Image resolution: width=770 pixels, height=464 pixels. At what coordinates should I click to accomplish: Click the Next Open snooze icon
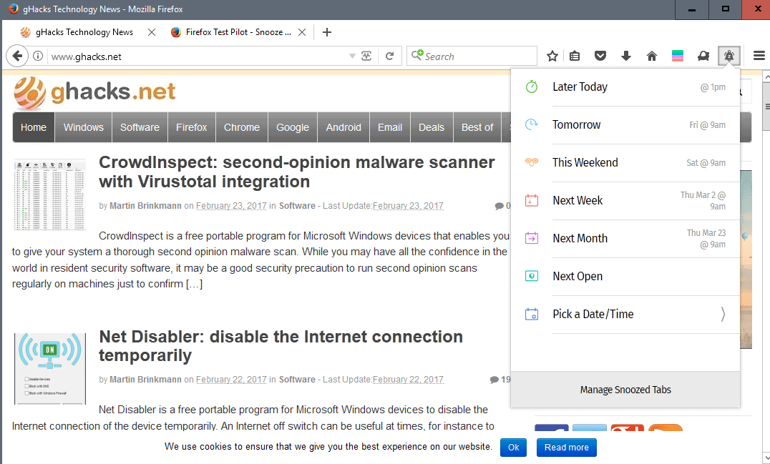[x=531, y=276]
